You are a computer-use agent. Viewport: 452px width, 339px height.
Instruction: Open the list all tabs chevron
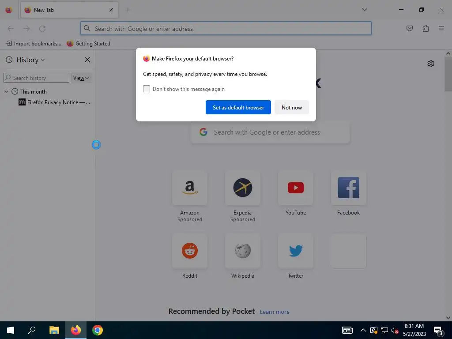coord(364,10)
